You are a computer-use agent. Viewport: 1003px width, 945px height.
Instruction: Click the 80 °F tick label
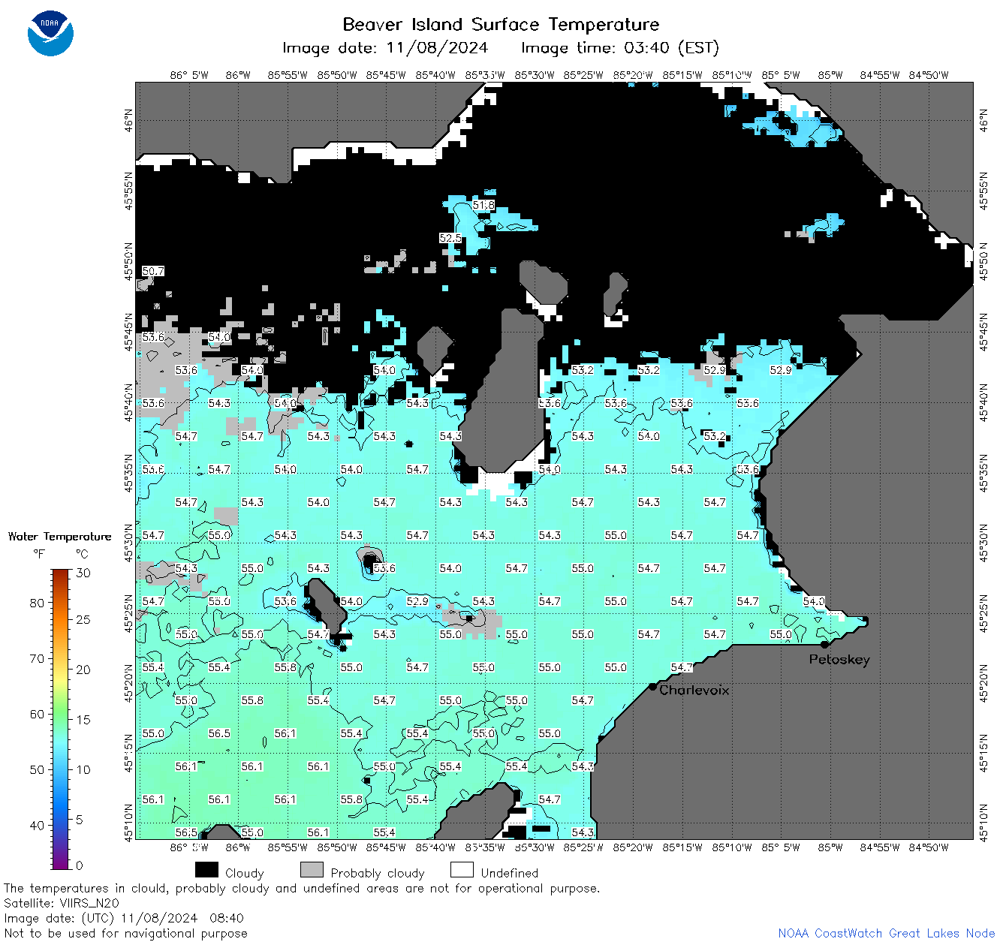pyautogui.click(x=37, y=603)
